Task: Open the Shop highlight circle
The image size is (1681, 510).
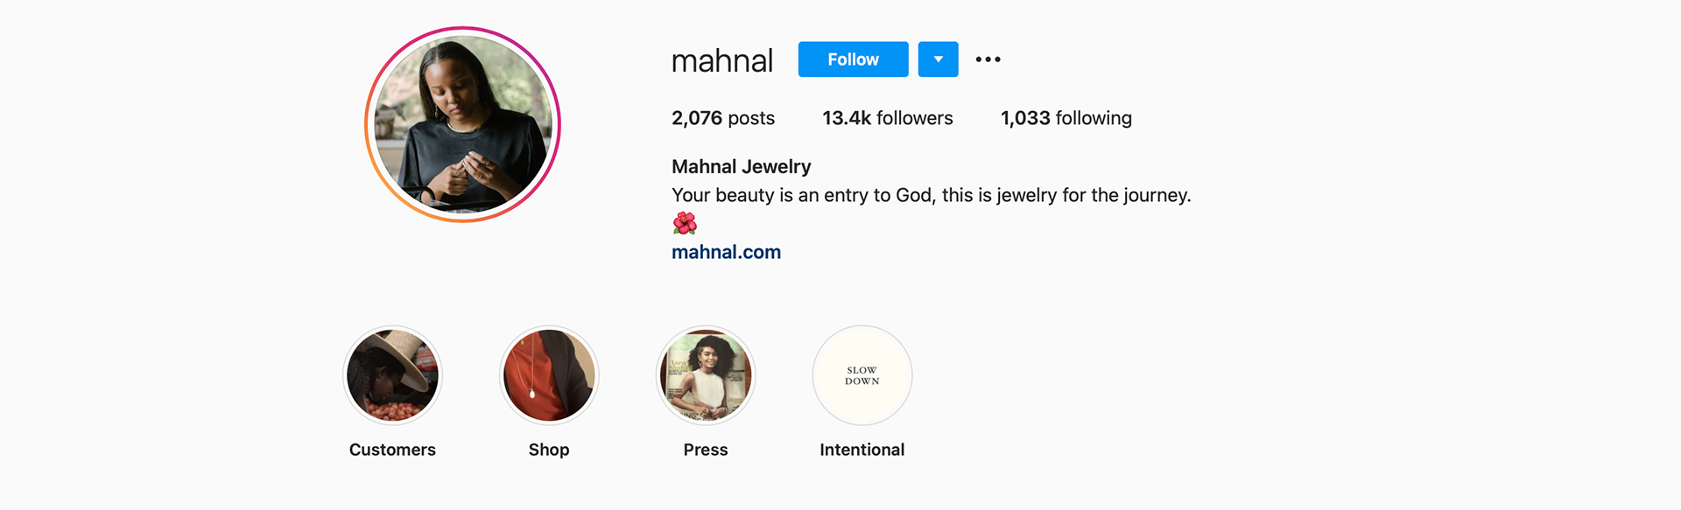Action: pos(549,375)
